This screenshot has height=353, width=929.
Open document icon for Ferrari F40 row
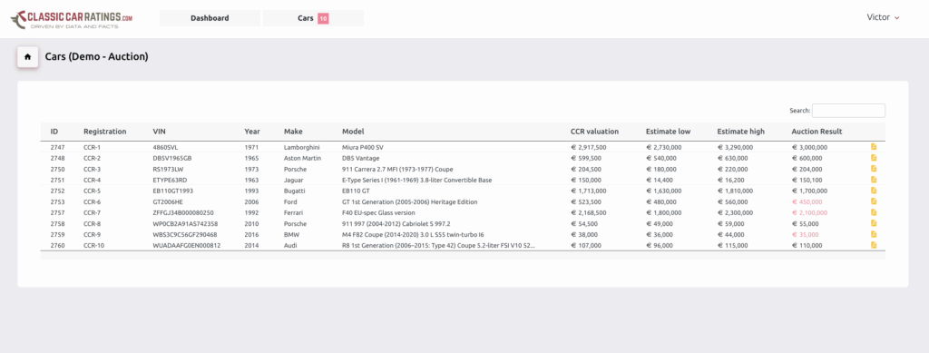click(x=874, y=212)
